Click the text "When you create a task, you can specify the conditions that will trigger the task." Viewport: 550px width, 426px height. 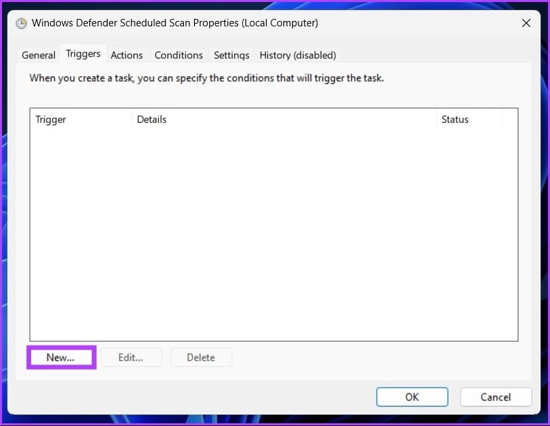206,78
